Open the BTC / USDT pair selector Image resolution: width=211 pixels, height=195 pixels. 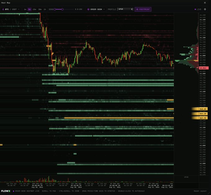click(11, 9)
